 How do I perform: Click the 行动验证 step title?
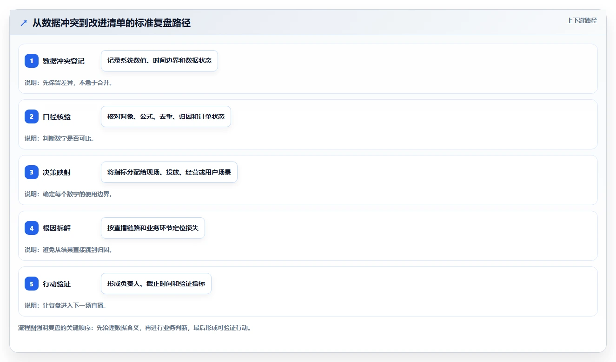coord(57,284)
